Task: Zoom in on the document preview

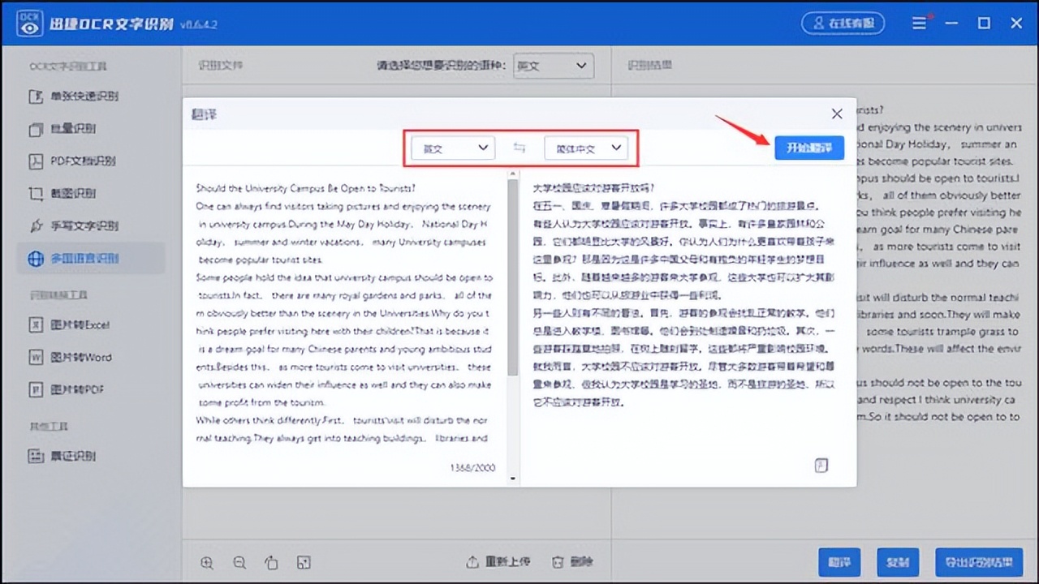Action: [x=207, y=562]
